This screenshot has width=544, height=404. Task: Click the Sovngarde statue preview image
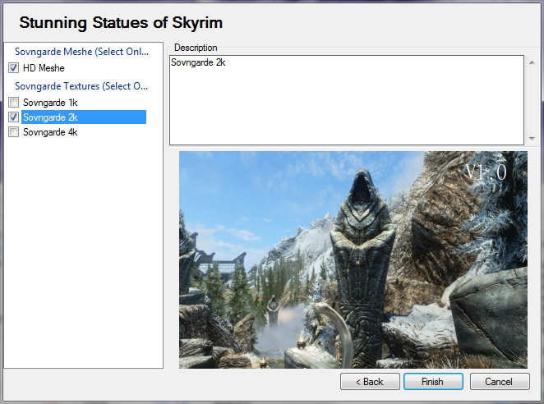tap(353, 259)
